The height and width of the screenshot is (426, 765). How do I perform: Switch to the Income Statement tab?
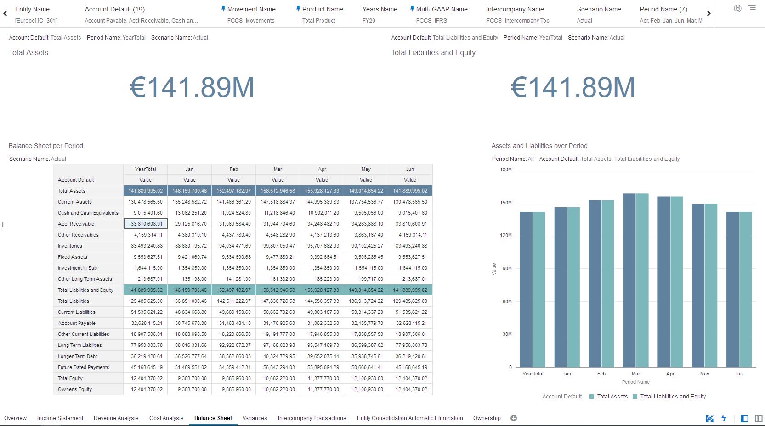tap(60, 418)
